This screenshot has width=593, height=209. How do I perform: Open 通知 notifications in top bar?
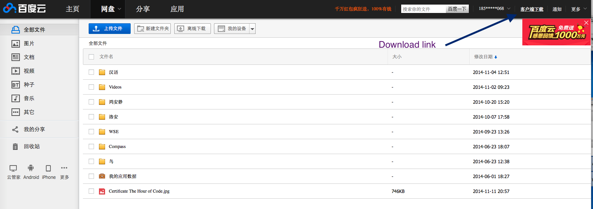557,9
